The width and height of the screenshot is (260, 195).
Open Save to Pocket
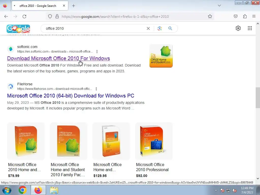(235, 16)
